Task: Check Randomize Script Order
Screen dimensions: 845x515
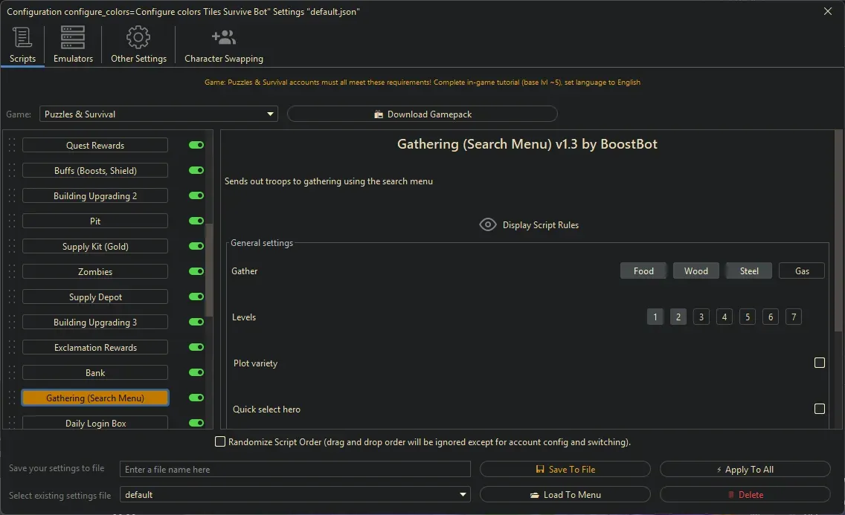Action: 220,441
